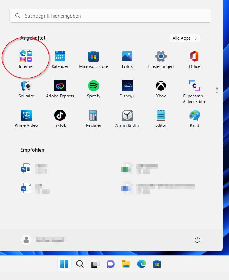Viewport: 229px width, 280px height.
Task: Launch the Editor notepad app
Action: coord(161,118)
